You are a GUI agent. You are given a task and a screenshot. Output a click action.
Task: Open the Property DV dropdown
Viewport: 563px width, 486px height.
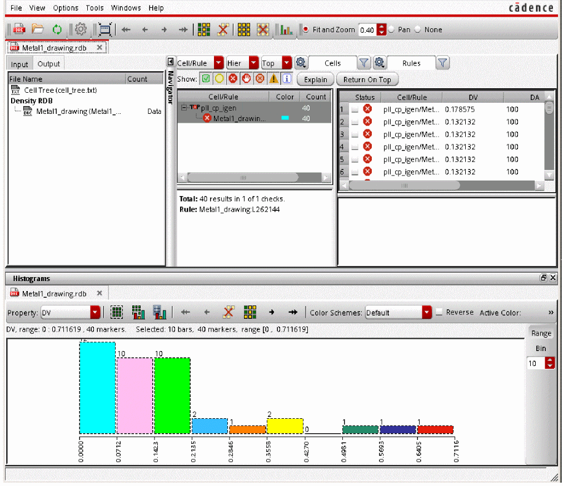click(x=95, y=313)
